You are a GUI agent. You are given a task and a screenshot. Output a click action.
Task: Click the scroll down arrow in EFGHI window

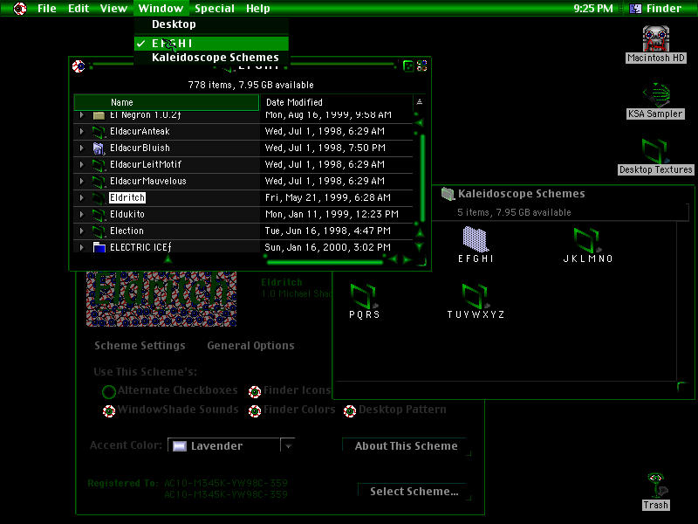(420, 246)
